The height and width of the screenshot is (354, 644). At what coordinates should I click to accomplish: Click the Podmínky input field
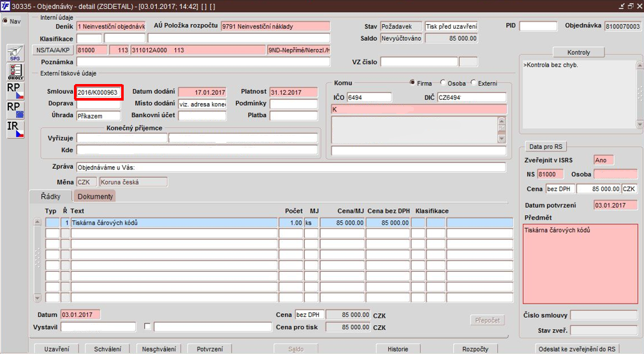point(293,104)
